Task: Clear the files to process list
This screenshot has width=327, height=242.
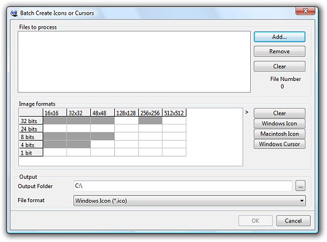Action: pyautogui.click(x=280, y=66)
